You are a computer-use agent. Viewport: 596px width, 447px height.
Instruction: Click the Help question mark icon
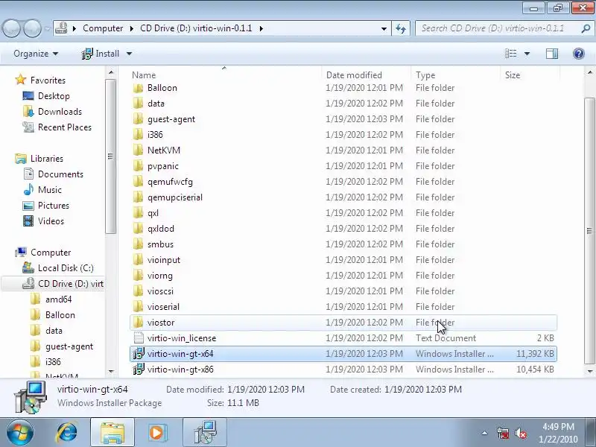click(579, 54)
